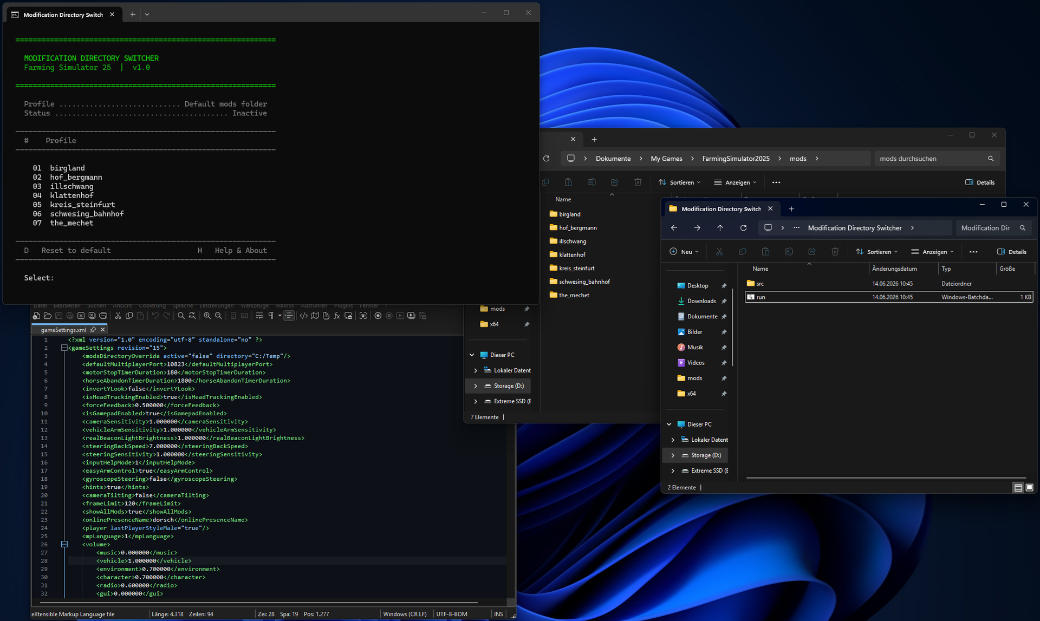The width and height of the screenshot is (1040, 621).
Task: Open See more (…) menu in mods explorer
Action: (x=776, y=182)
